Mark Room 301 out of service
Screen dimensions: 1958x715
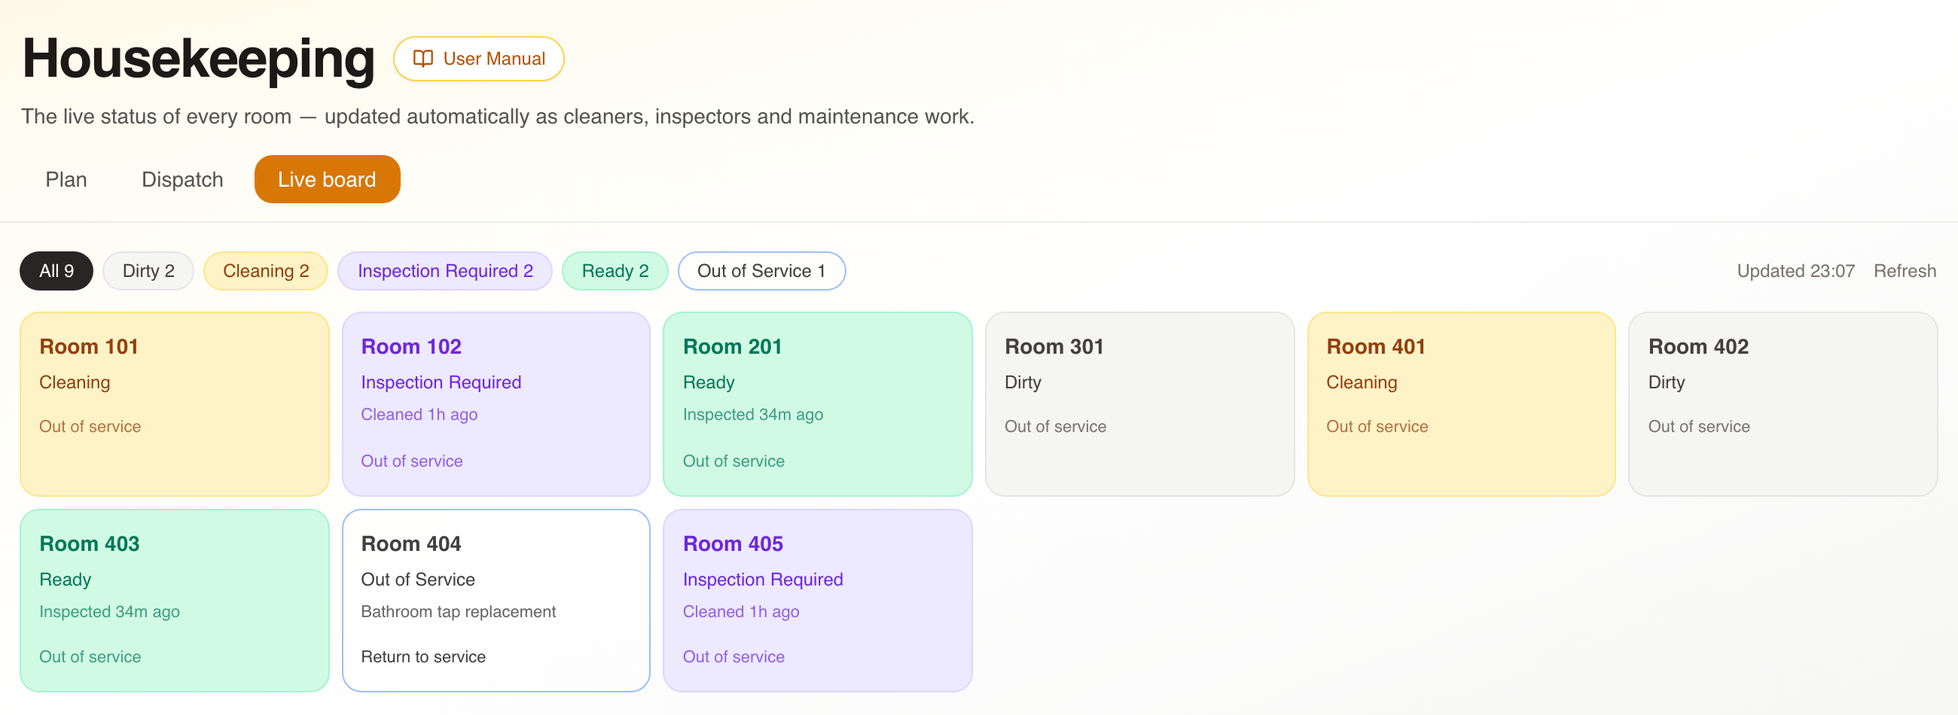click(x=1056, y=427)
